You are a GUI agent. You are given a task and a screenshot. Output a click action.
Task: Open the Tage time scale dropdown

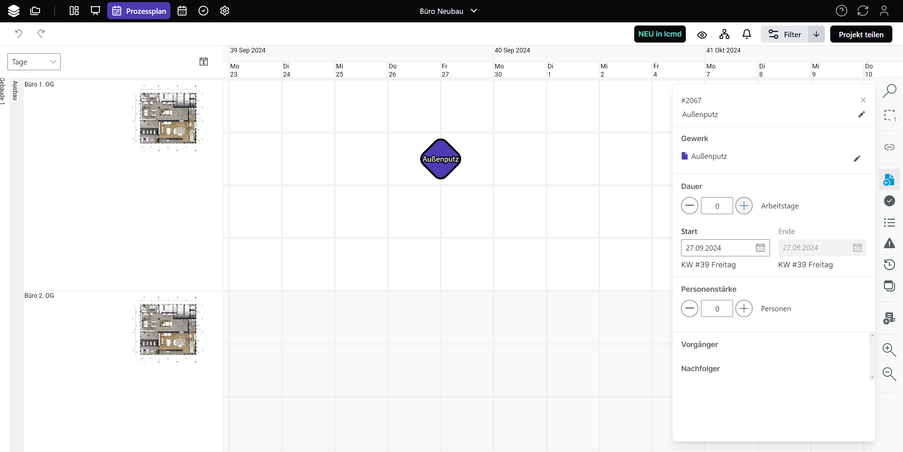click(x=34, y=62)
